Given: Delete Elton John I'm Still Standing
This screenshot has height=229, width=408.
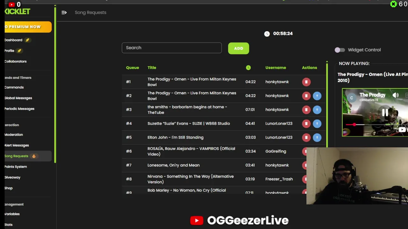Looking at the screenshot, I should coord(306,137).
